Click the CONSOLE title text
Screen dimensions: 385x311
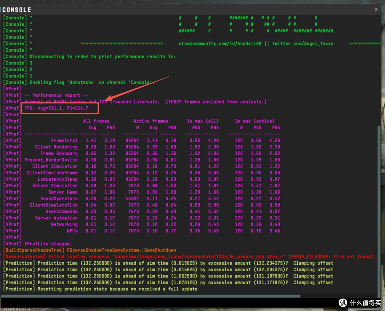tap(17, 10)
